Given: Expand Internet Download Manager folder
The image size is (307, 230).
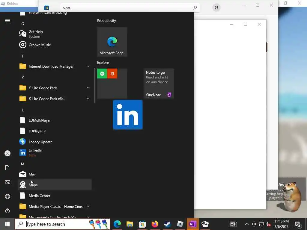Looking at the screenshot, I should (88, 66).
